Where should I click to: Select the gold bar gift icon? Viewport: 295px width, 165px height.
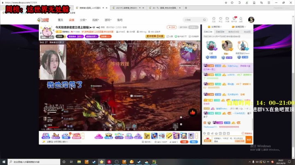[169, 136]
